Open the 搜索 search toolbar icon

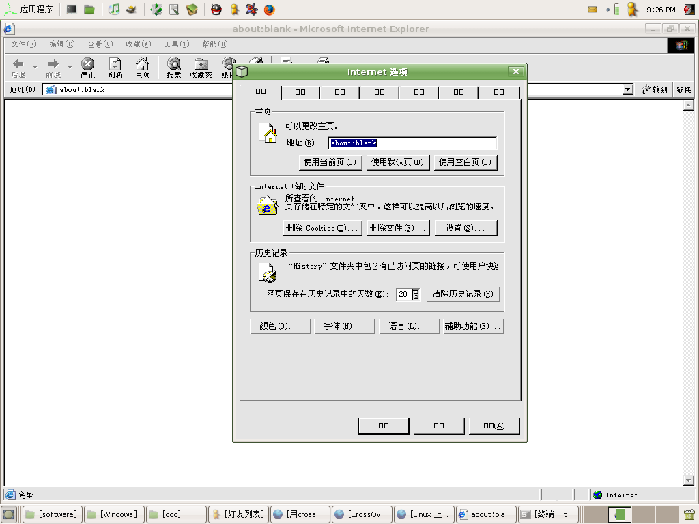(174, 63)
